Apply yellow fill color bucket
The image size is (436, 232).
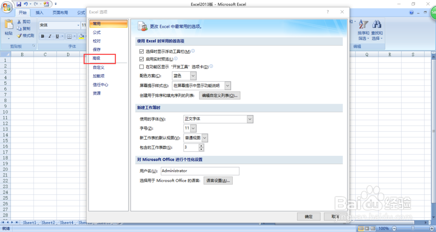click(82, 37)
